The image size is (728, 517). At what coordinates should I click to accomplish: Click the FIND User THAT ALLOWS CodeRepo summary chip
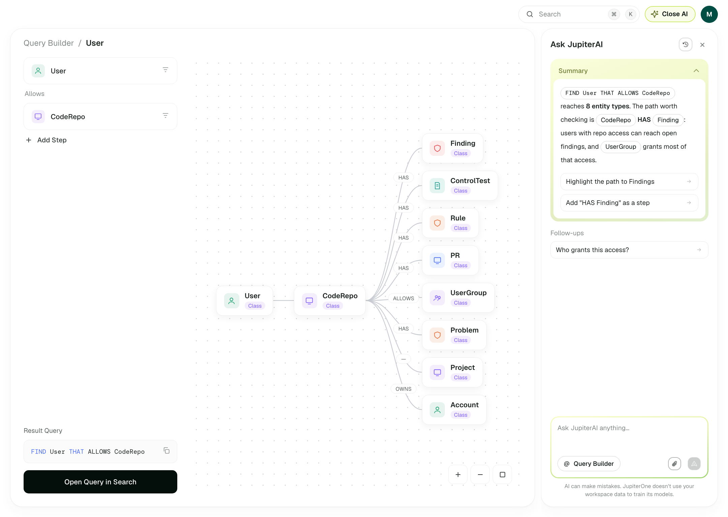pyautogui.click(x=617, y=93)
